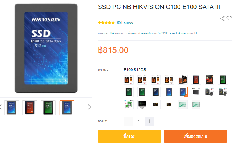Select the green SSD gallery thumbnail
This screenshot has height=147, width=232.
[x=48, y=108]
